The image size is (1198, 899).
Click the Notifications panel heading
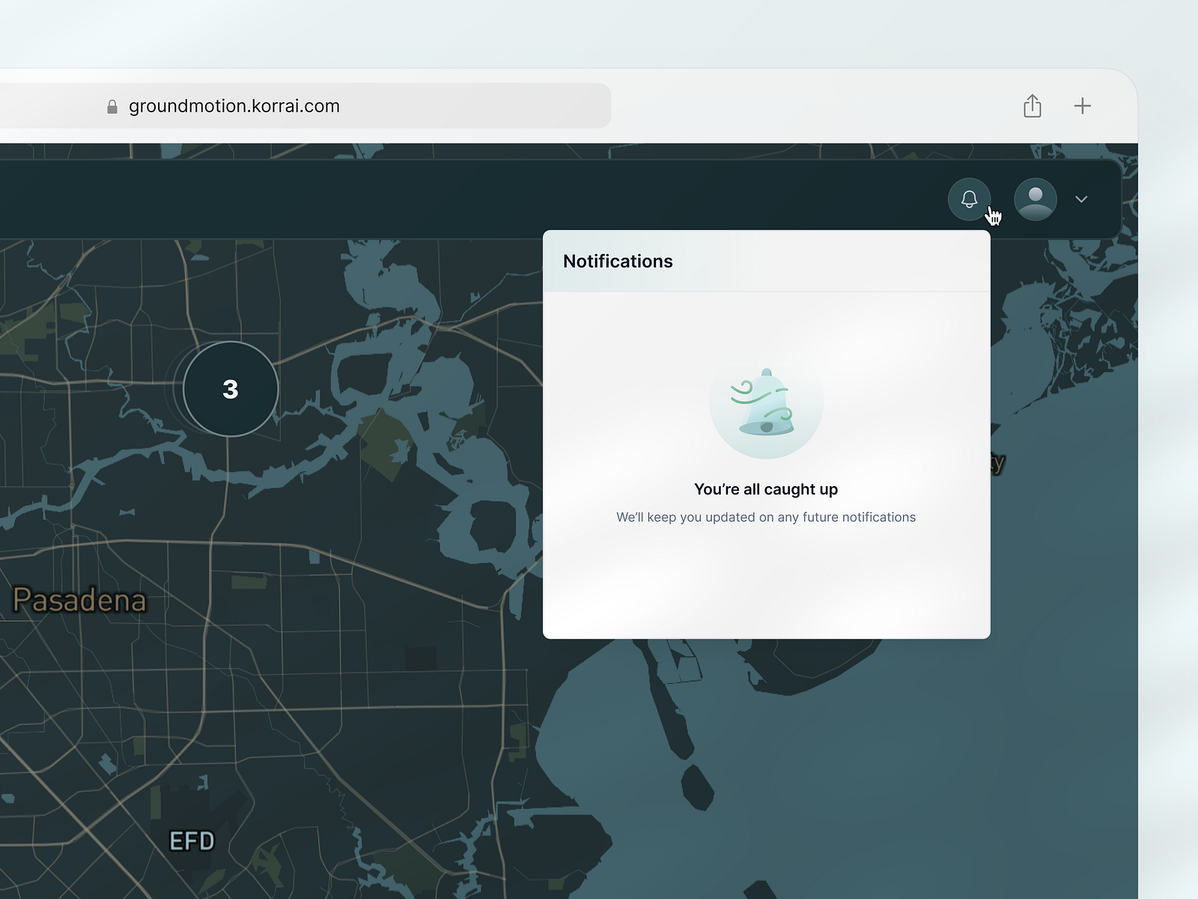point(618,261)
